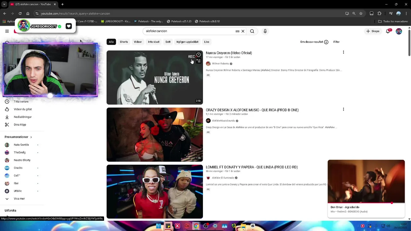Open Chrome tab search dropdown arrow
This screenshot has height=231, width=411.
point(4,4)
